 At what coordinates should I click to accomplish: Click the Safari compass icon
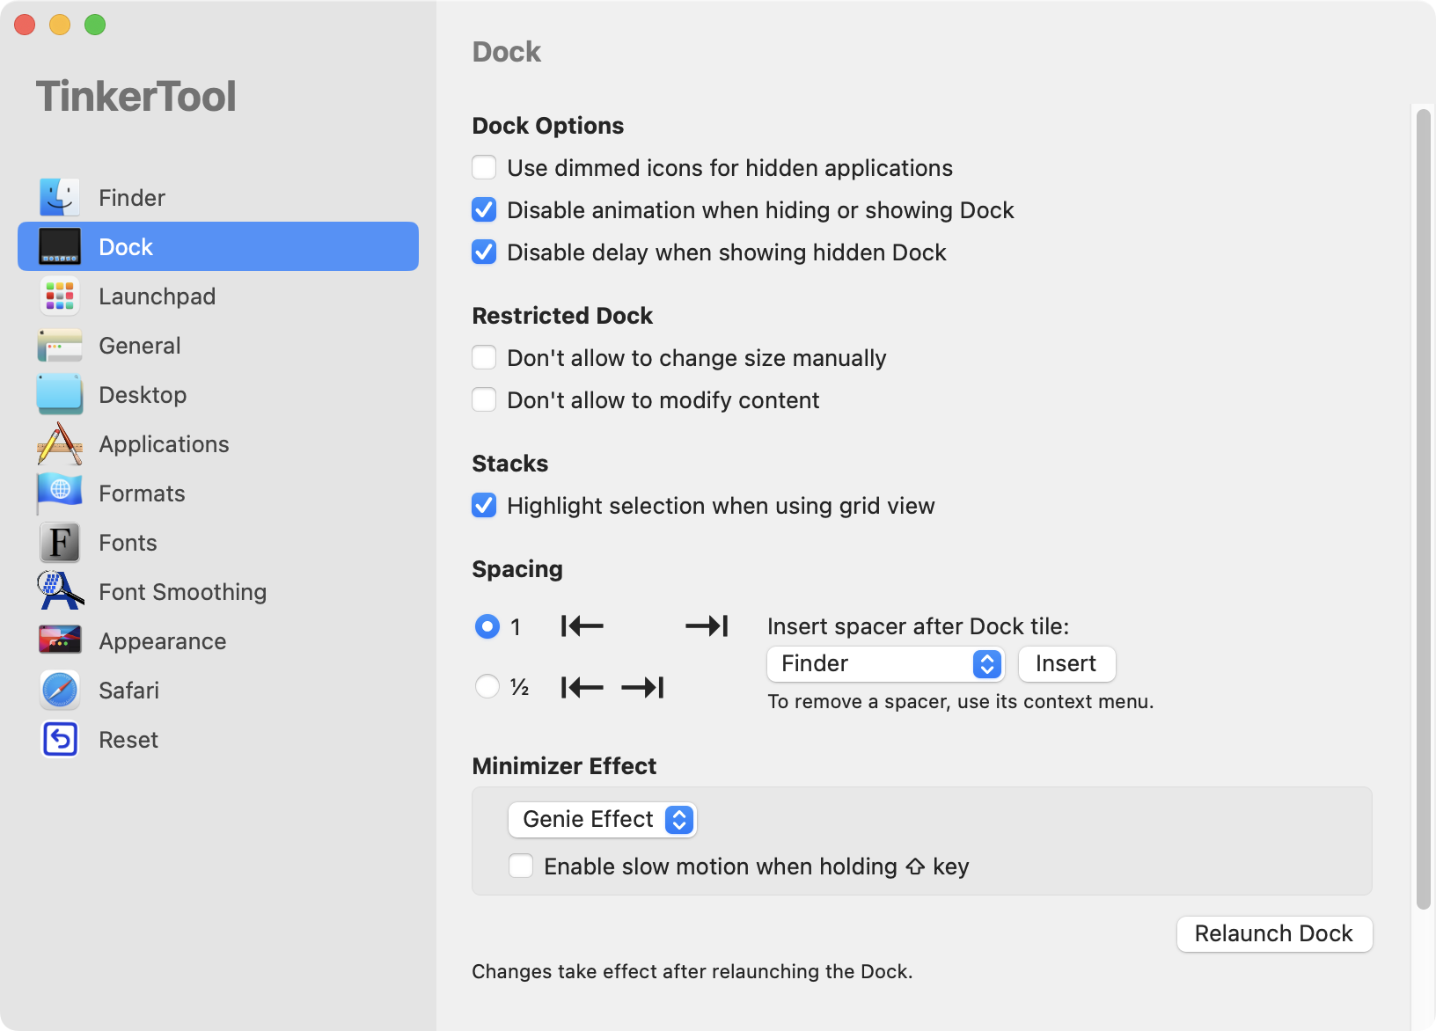(60, 691)
